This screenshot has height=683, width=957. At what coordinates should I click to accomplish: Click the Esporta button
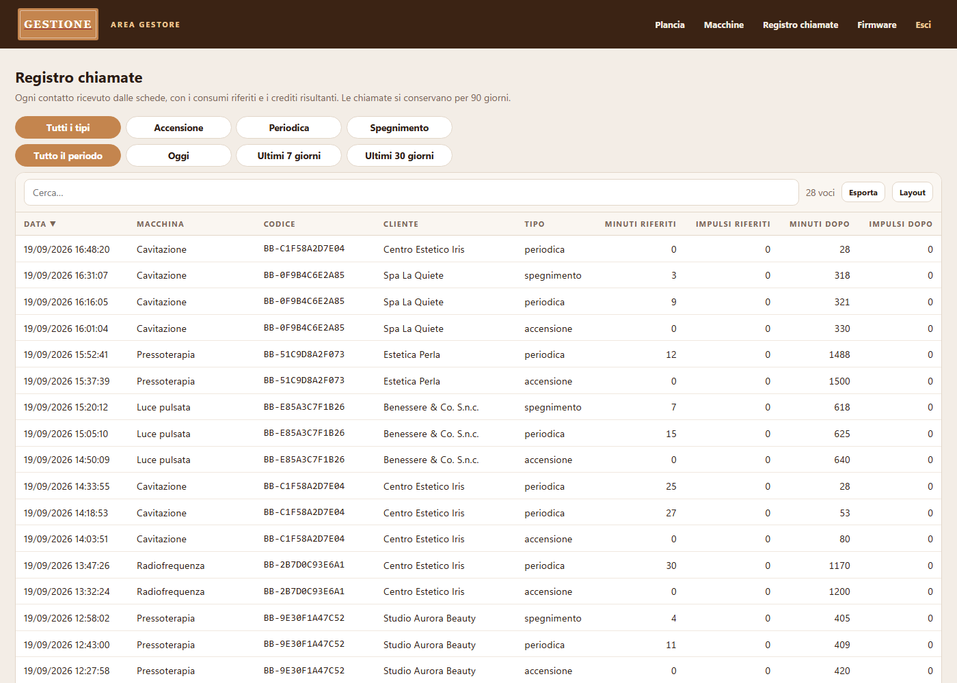(863, 193)
